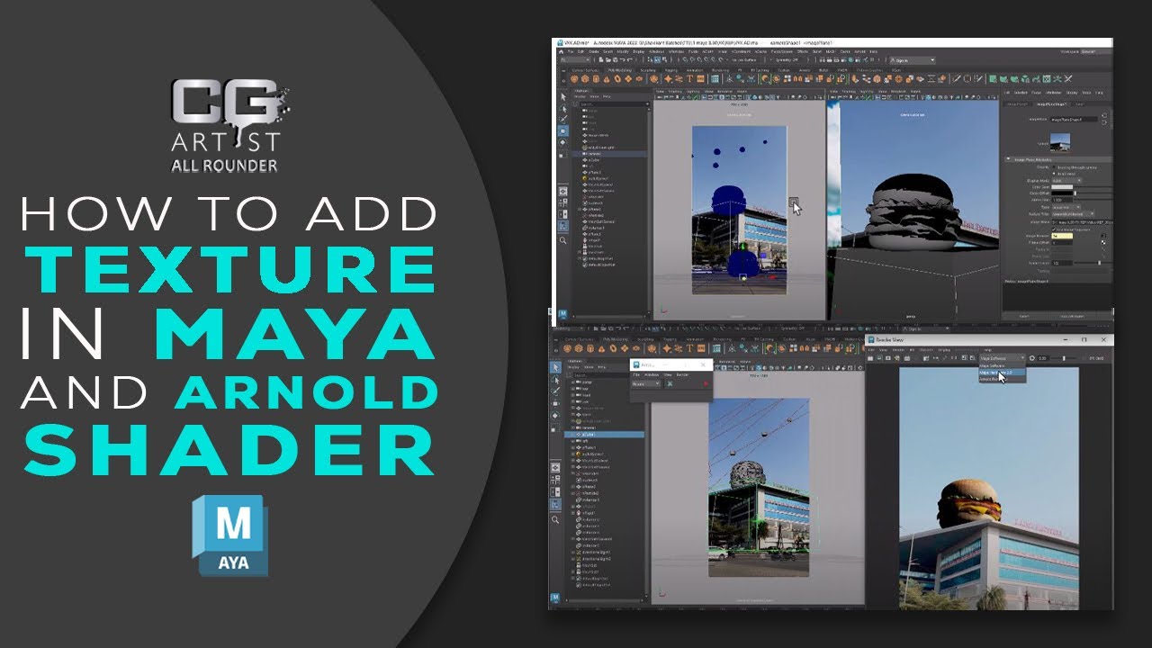This screenshot has width=1152, height=648.
Task: Click the yellow Image Number field
Action: (x=1062, y=236)
